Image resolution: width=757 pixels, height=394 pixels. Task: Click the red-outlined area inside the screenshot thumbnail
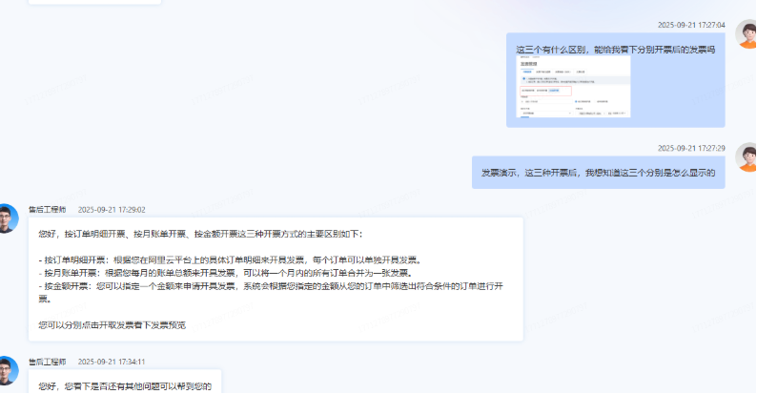[x=540, y=91]
